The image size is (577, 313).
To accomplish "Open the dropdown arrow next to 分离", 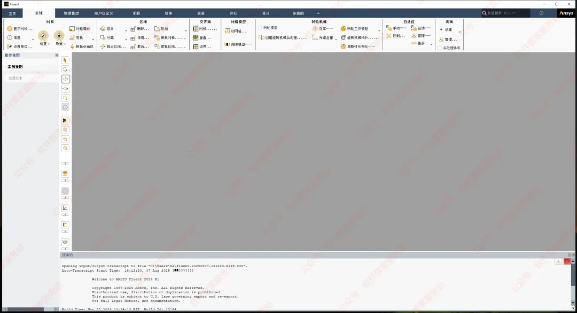I will click(x=126, y=40).
